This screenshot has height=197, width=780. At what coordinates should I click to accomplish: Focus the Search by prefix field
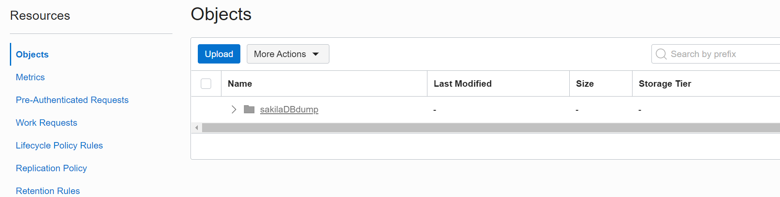tap(722, 54)
